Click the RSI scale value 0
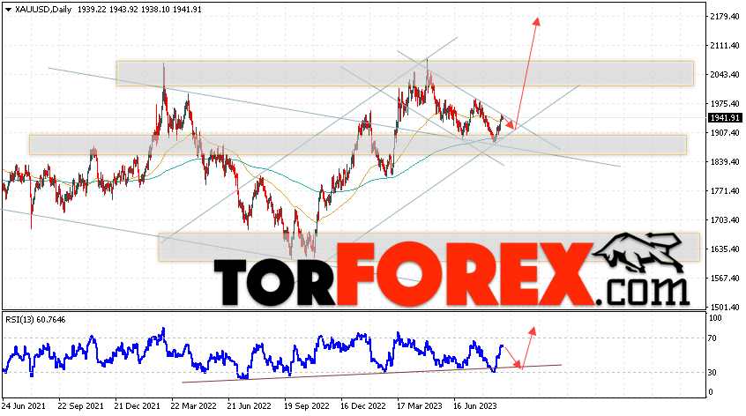This screenshot has width=746, height=416. point(711,392)
